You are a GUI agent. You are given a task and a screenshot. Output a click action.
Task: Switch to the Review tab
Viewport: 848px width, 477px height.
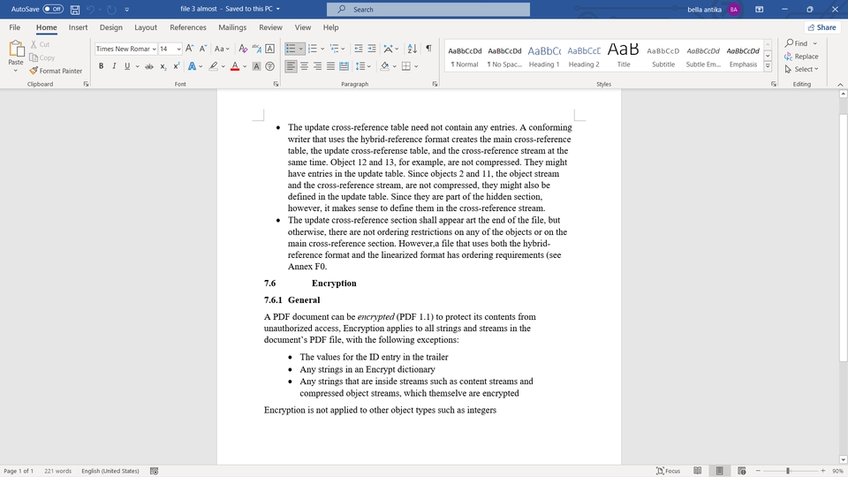coord(270,27)
